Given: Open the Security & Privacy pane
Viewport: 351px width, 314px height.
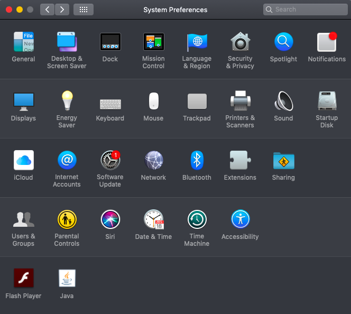Looking at the screenshot, I should point(240,42).
